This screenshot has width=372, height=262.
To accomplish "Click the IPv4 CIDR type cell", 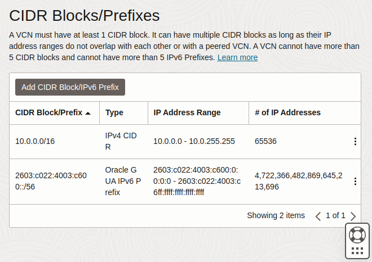I will [121, 141].
